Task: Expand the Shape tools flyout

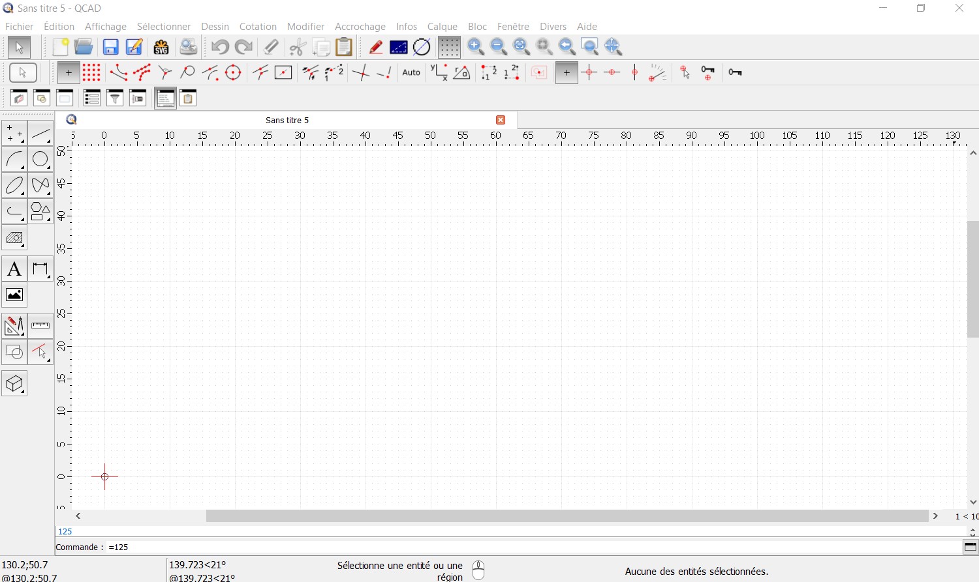Action: click(40, 212)
